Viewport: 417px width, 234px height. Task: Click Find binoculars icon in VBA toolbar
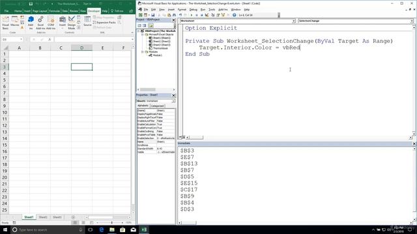174,15
